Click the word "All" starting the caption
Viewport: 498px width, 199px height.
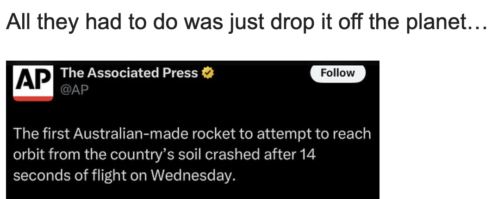click(x=16, y=23)
